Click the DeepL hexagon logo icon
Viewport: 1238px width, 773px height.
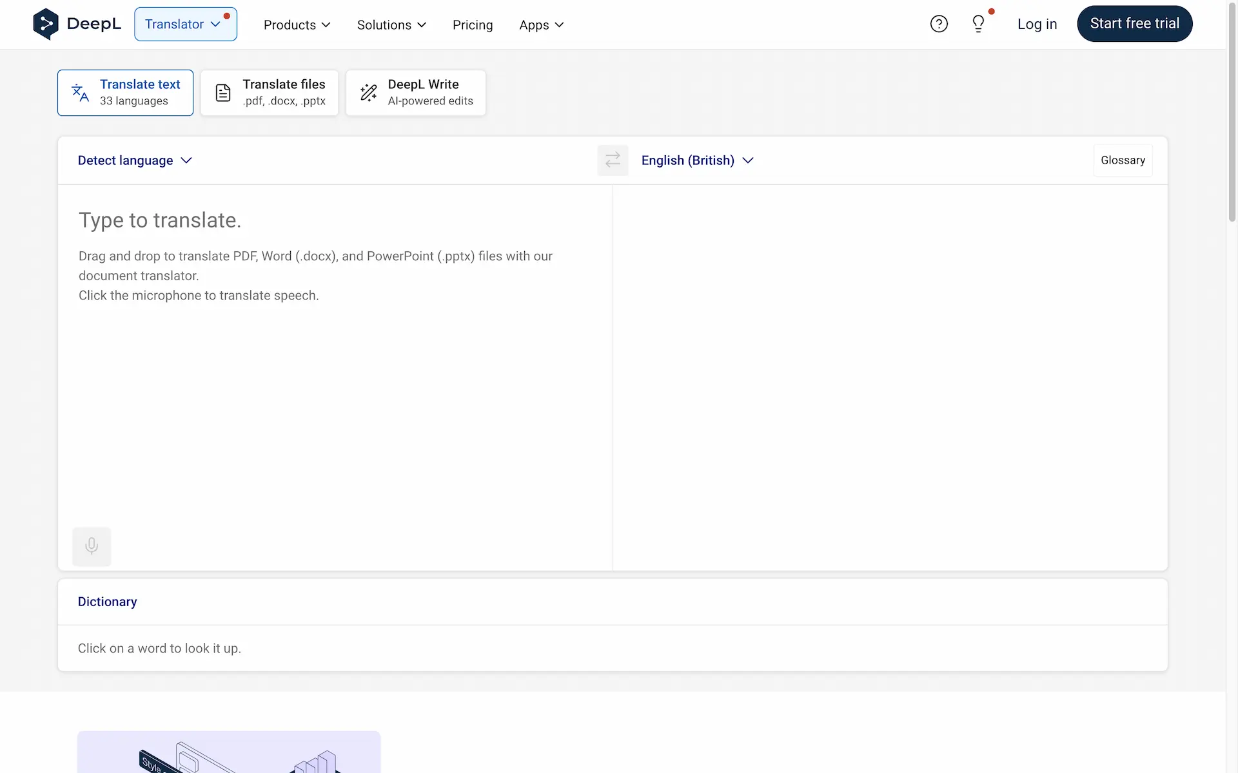(45, 24)
